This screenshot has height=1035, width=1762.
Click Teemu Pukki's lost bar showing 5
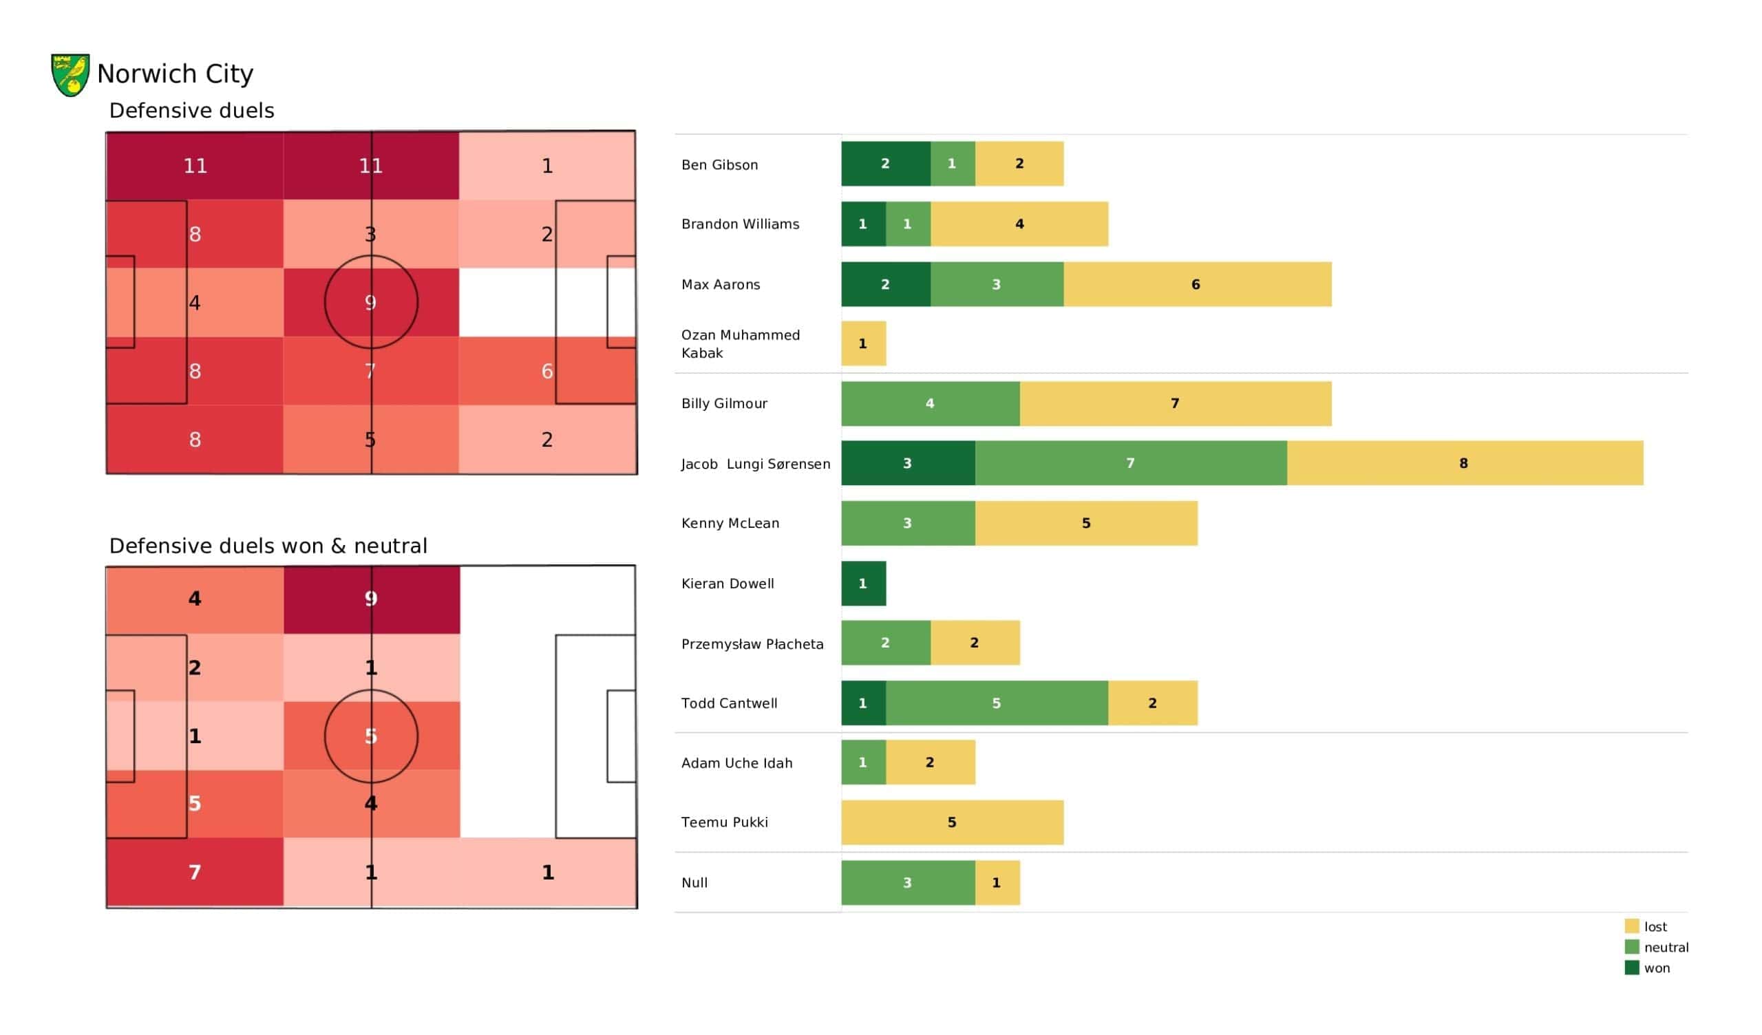953,822
